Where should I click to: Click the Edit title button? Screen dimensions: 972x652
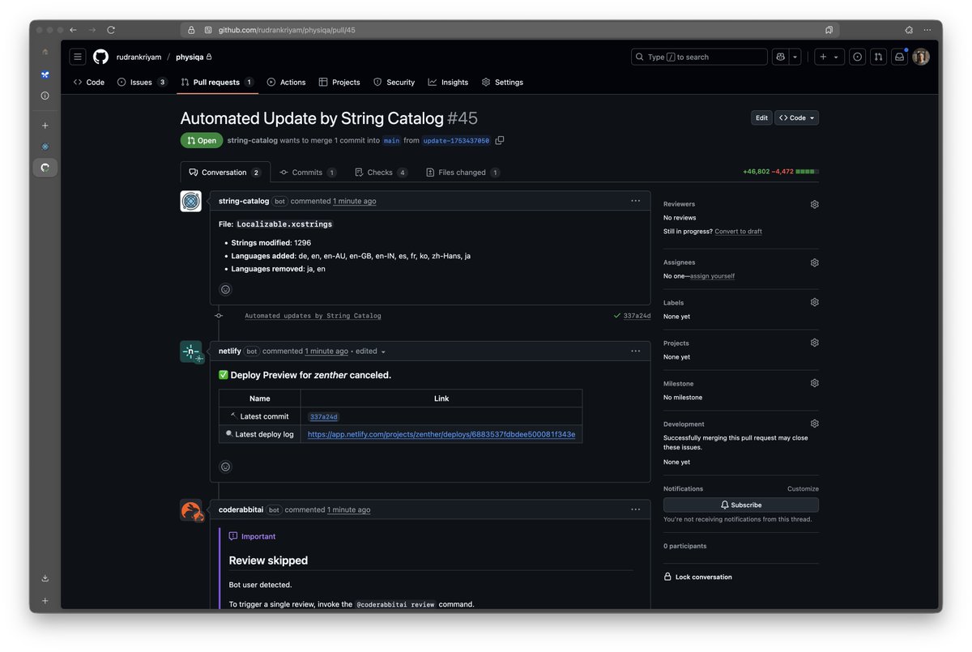point(761,117)
